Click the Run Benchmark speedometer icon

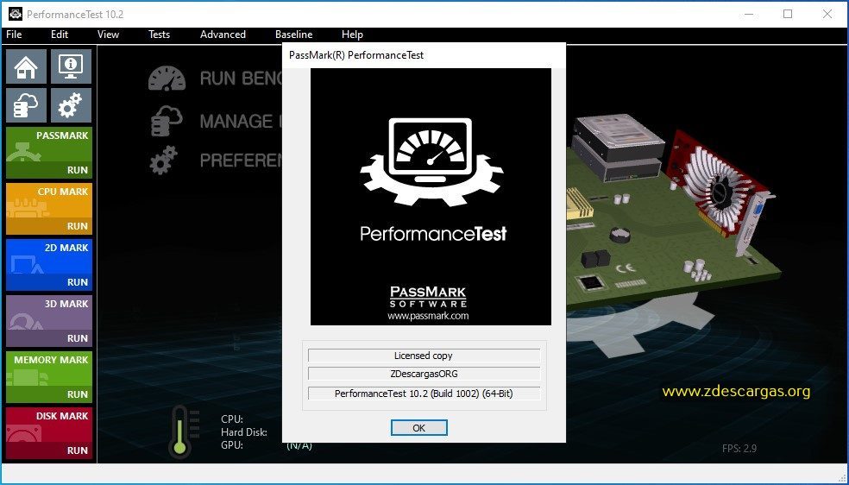tap(167, 79)
